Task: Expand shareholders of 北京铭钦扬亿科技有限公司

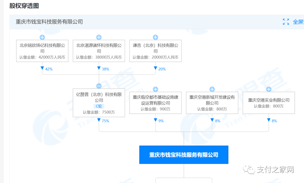Action: [42, 37]
